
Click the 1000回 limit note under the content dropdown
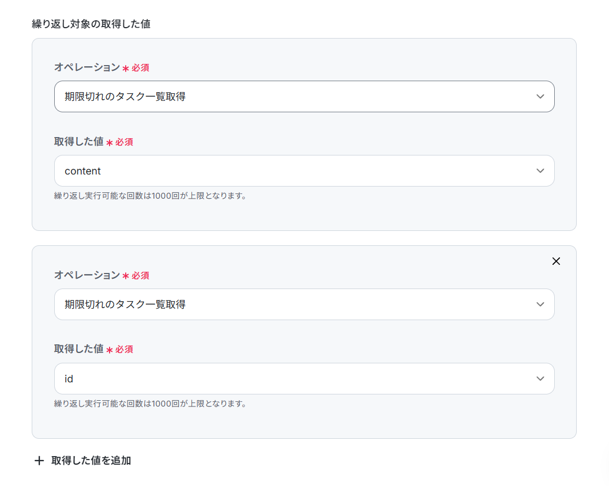151,196
